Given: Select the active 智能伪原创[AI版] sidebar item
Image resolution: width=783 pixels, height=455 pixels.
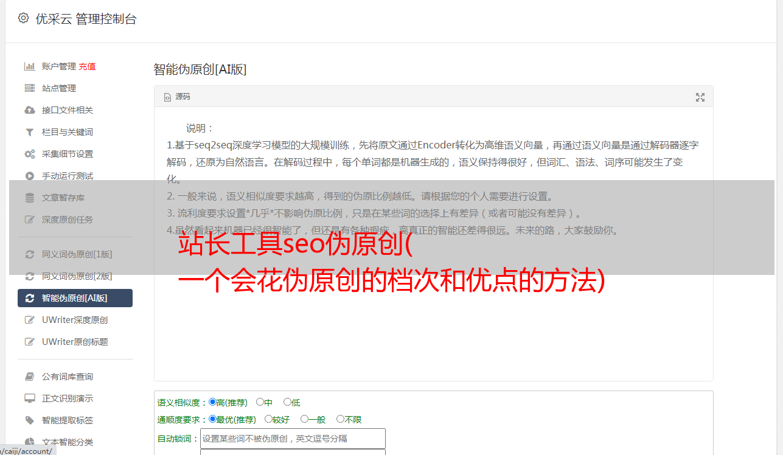Looking at the screenshot, I should click(75, 298).
